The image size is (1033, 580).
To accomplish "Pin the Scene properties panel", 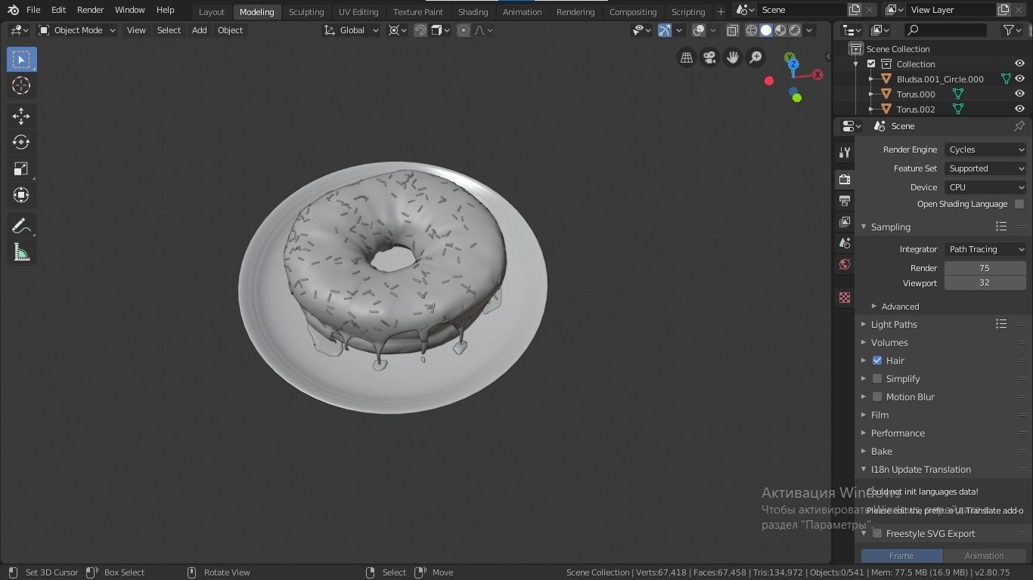I will point(1019,126).
